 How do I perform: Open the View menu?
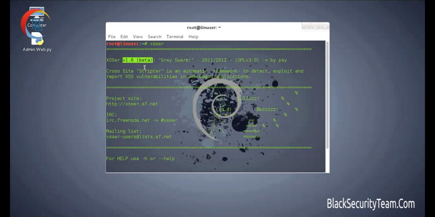click(138, 37)
